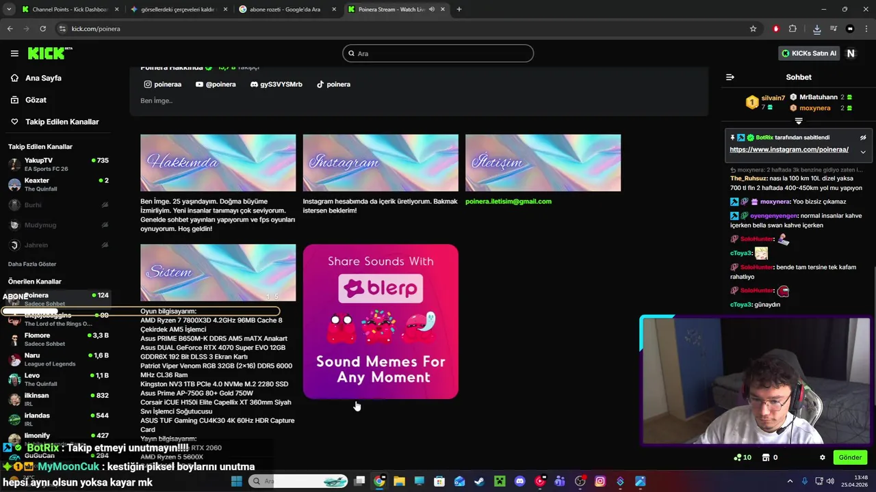Open Keaxter channel in sidebar
This screenshot has width=876, height=492.
[x=59, y=184]
